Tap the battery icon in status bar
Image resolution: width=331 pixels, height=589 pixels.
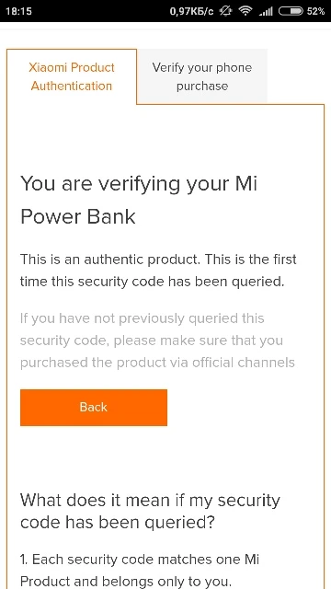point(291,11)
